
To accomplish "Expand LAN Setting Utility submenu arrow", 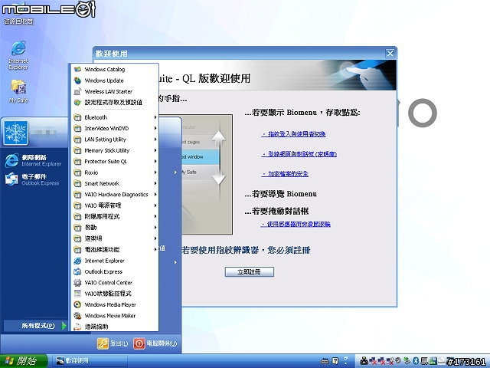I will coord(155,140).
